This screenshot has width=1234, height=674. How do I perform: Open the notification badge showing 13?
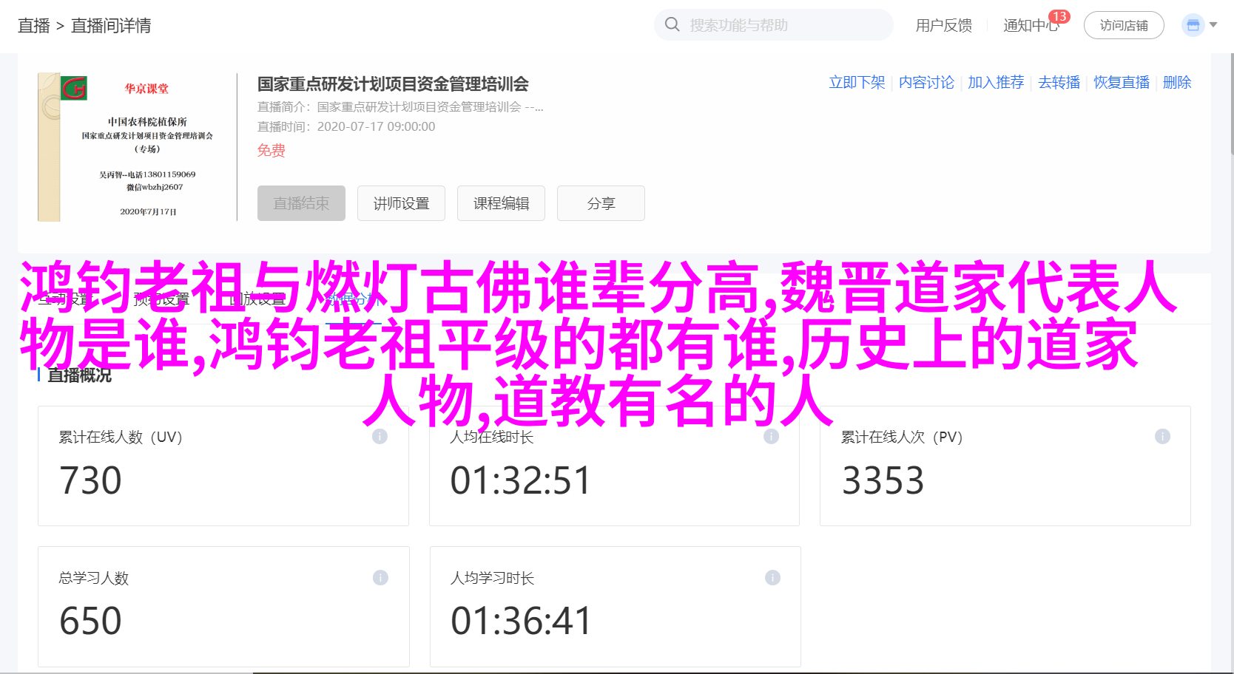coord(1059,16)
